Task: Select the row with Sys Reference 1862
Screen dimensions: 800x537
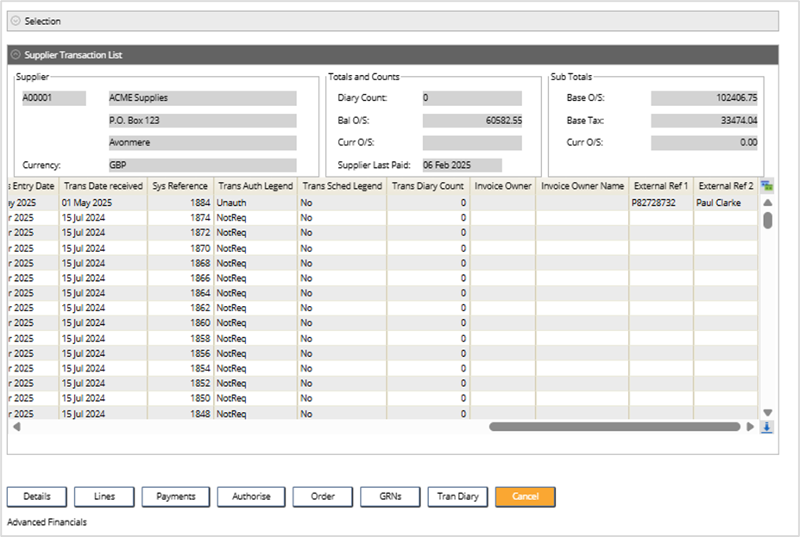Action: (x=382, y=308)
